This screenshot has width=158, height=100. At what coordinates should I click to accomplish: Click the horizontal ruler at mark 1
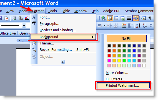23,41
